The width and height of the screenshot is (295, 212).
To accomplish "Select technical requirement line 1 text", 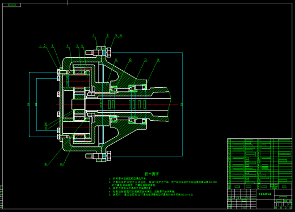I will coord(128,179).
